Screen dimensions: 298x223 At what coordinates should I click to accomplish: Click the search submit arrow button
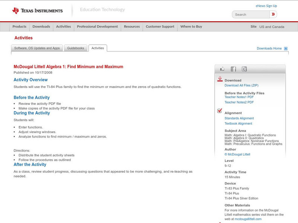(273, 15)
